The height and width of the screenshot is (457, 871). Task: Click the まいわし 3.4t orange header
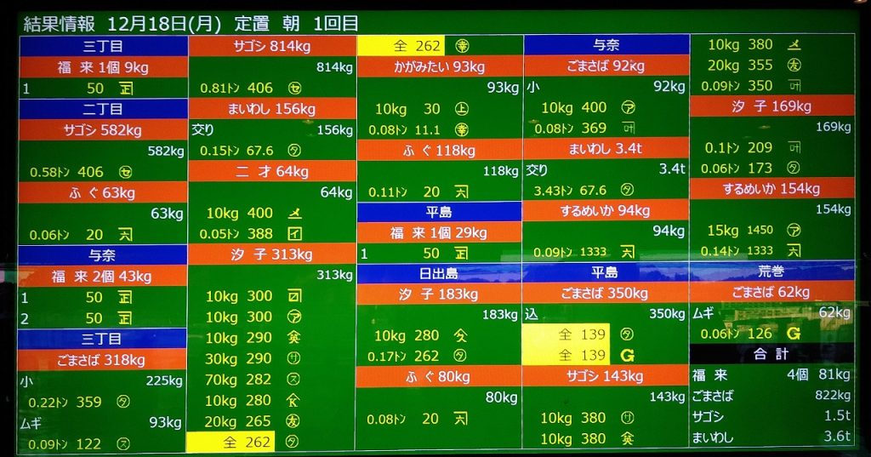click(605, 149)
